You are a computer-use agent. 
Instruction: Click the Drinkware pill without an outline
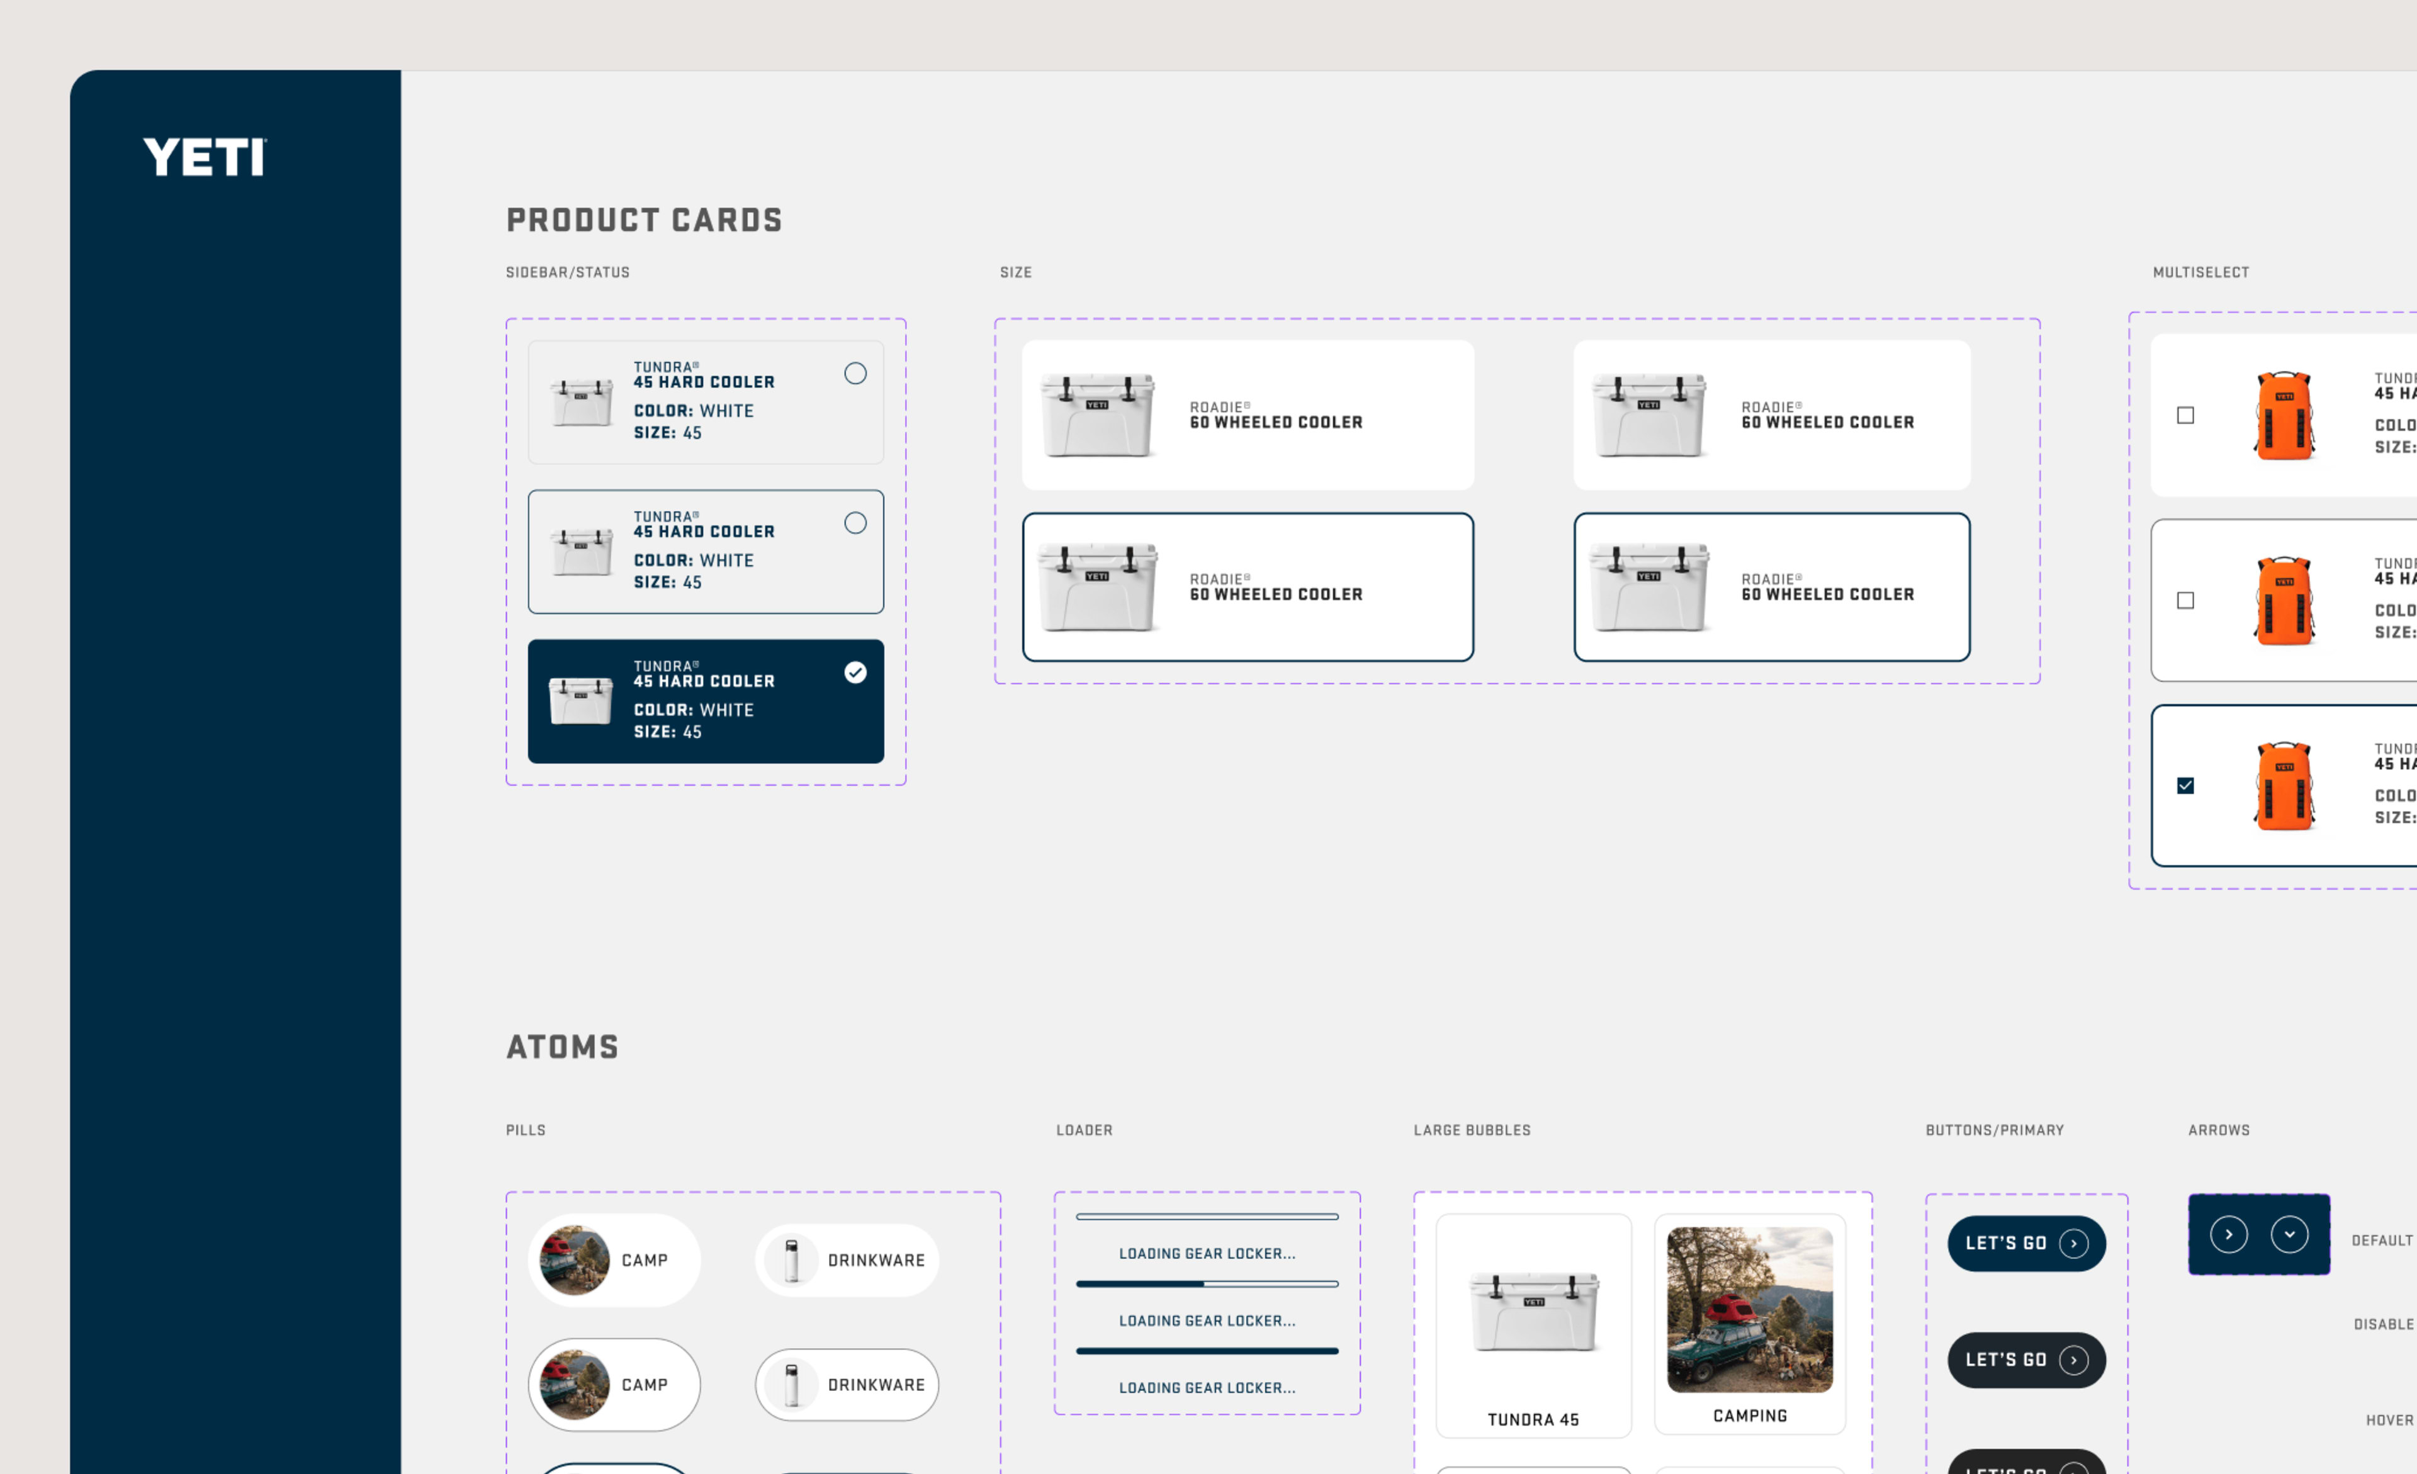click(x=847, y=1260)
